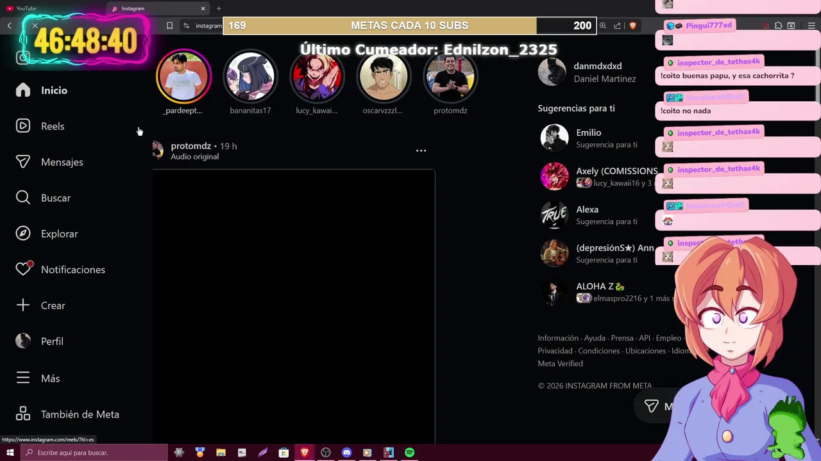821x461 pixels.
Task: Click protomdz username on the post
Action: point(190,146)
